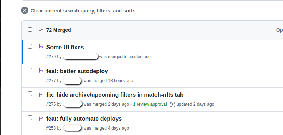Click merged icon beside feat: fully automate deploys
This screenshot has height=135, width=283.
(41, 119)
